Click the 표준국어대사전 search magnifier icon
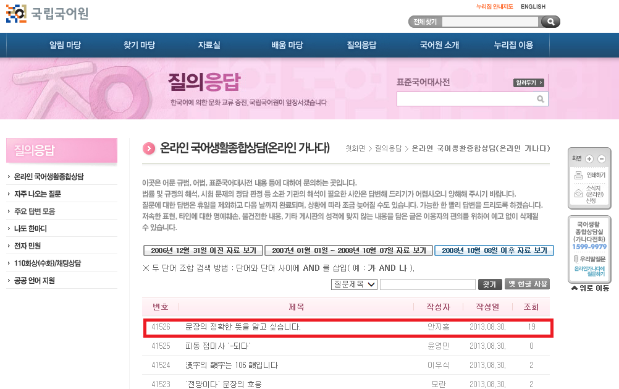The image size is (619, 389). coord(541,99)
